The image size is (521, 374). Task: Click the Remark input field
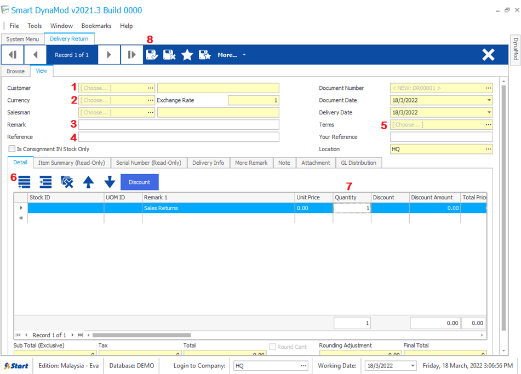(179, 125)
